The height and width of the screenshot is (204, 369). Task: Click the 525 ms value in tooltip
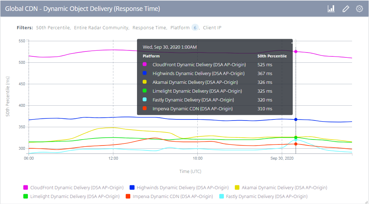pos(265,65)
